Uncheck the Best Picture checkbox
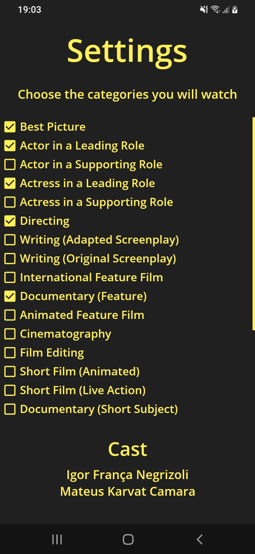This screenshot has width=255, height=554. 10,127
